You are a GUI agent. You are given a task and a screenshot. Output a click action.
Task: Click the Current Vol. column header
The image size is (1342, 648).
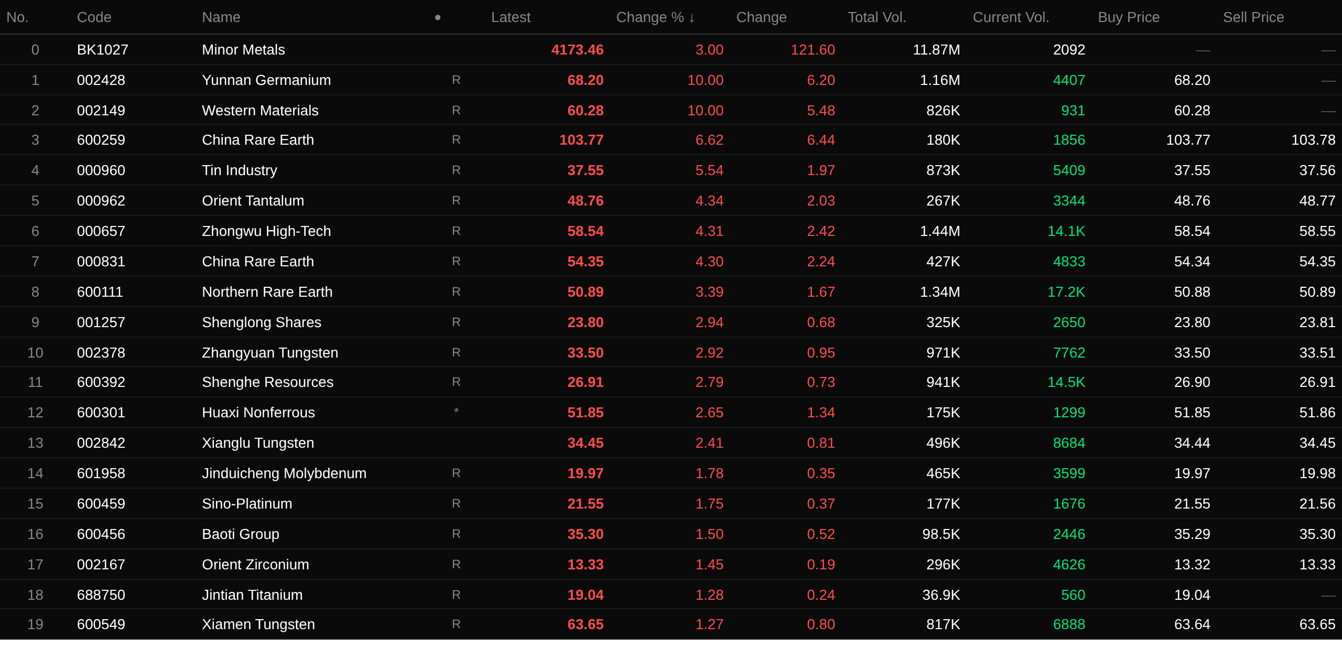[1011, 17]
